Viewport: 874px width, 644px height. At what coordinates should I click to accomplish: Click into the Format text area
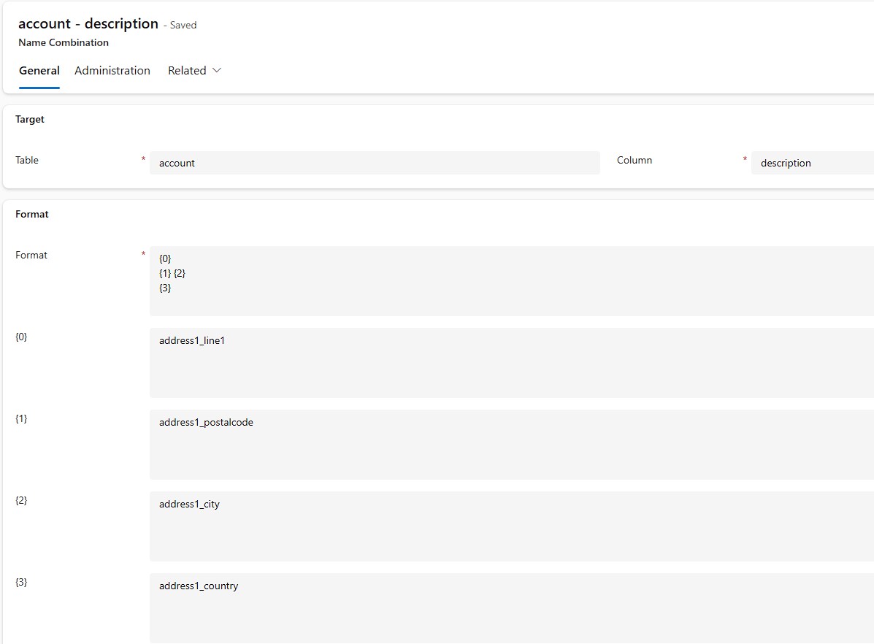(x=512, y=281)
